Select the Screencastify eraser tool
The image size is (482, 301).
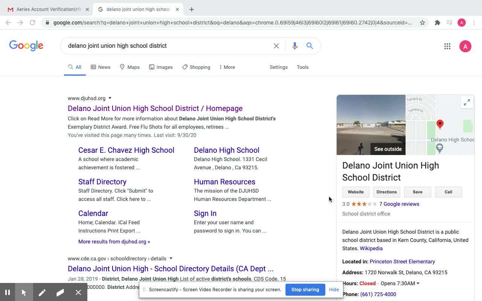[60, 292]
